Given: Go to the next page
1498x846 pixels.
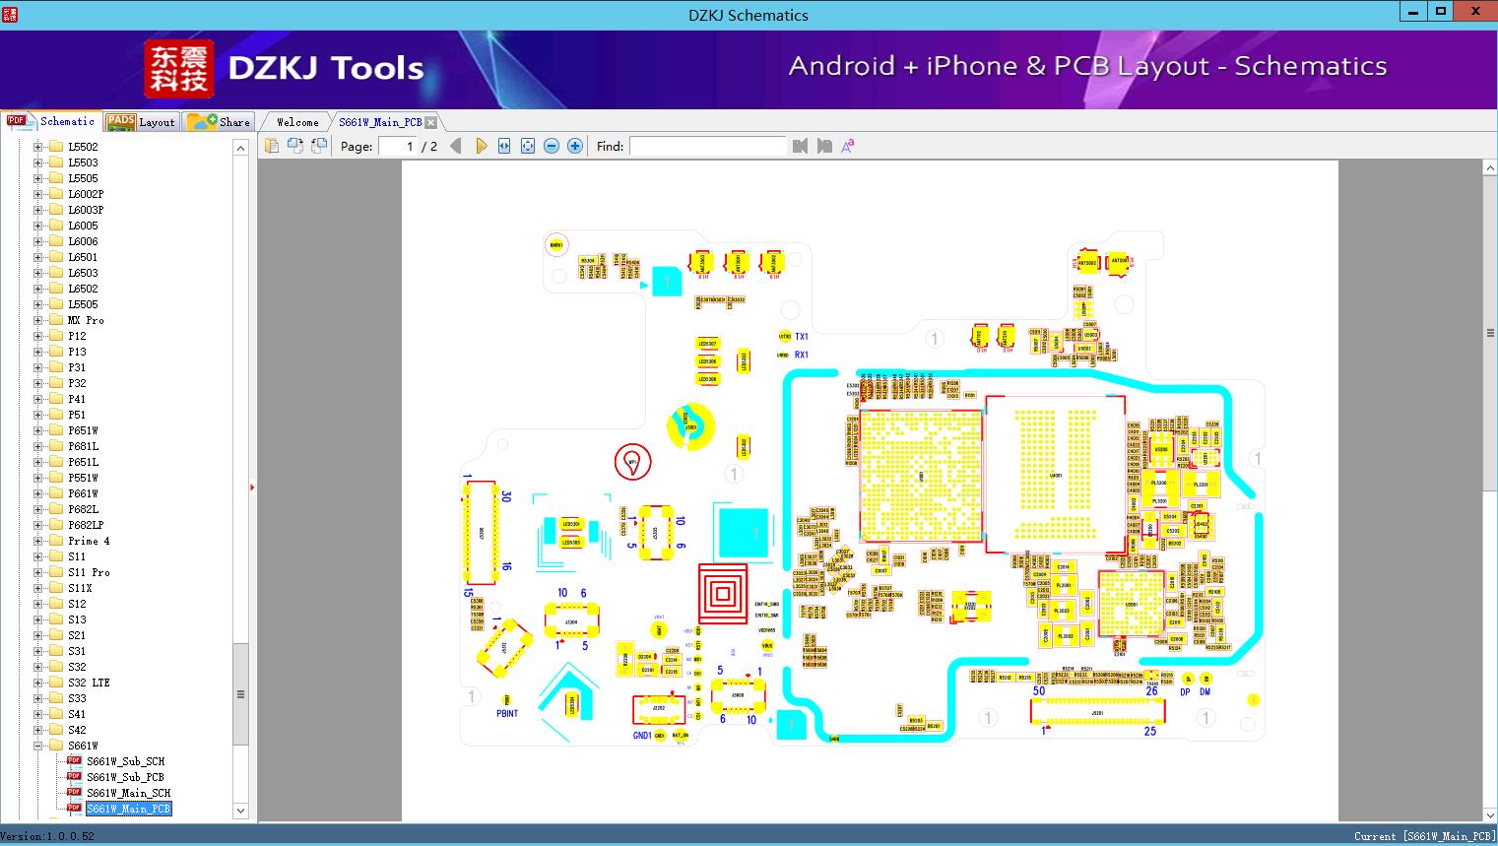Looking at the screenshot, I should [482, 146].
